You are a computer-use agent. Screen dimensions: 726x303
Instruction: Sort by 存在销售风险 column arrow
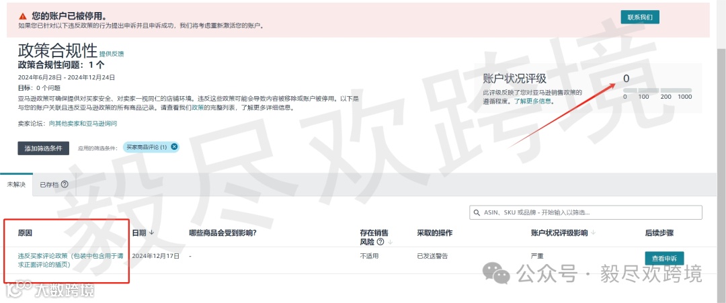pyautogui.click(x=390, y=242)
